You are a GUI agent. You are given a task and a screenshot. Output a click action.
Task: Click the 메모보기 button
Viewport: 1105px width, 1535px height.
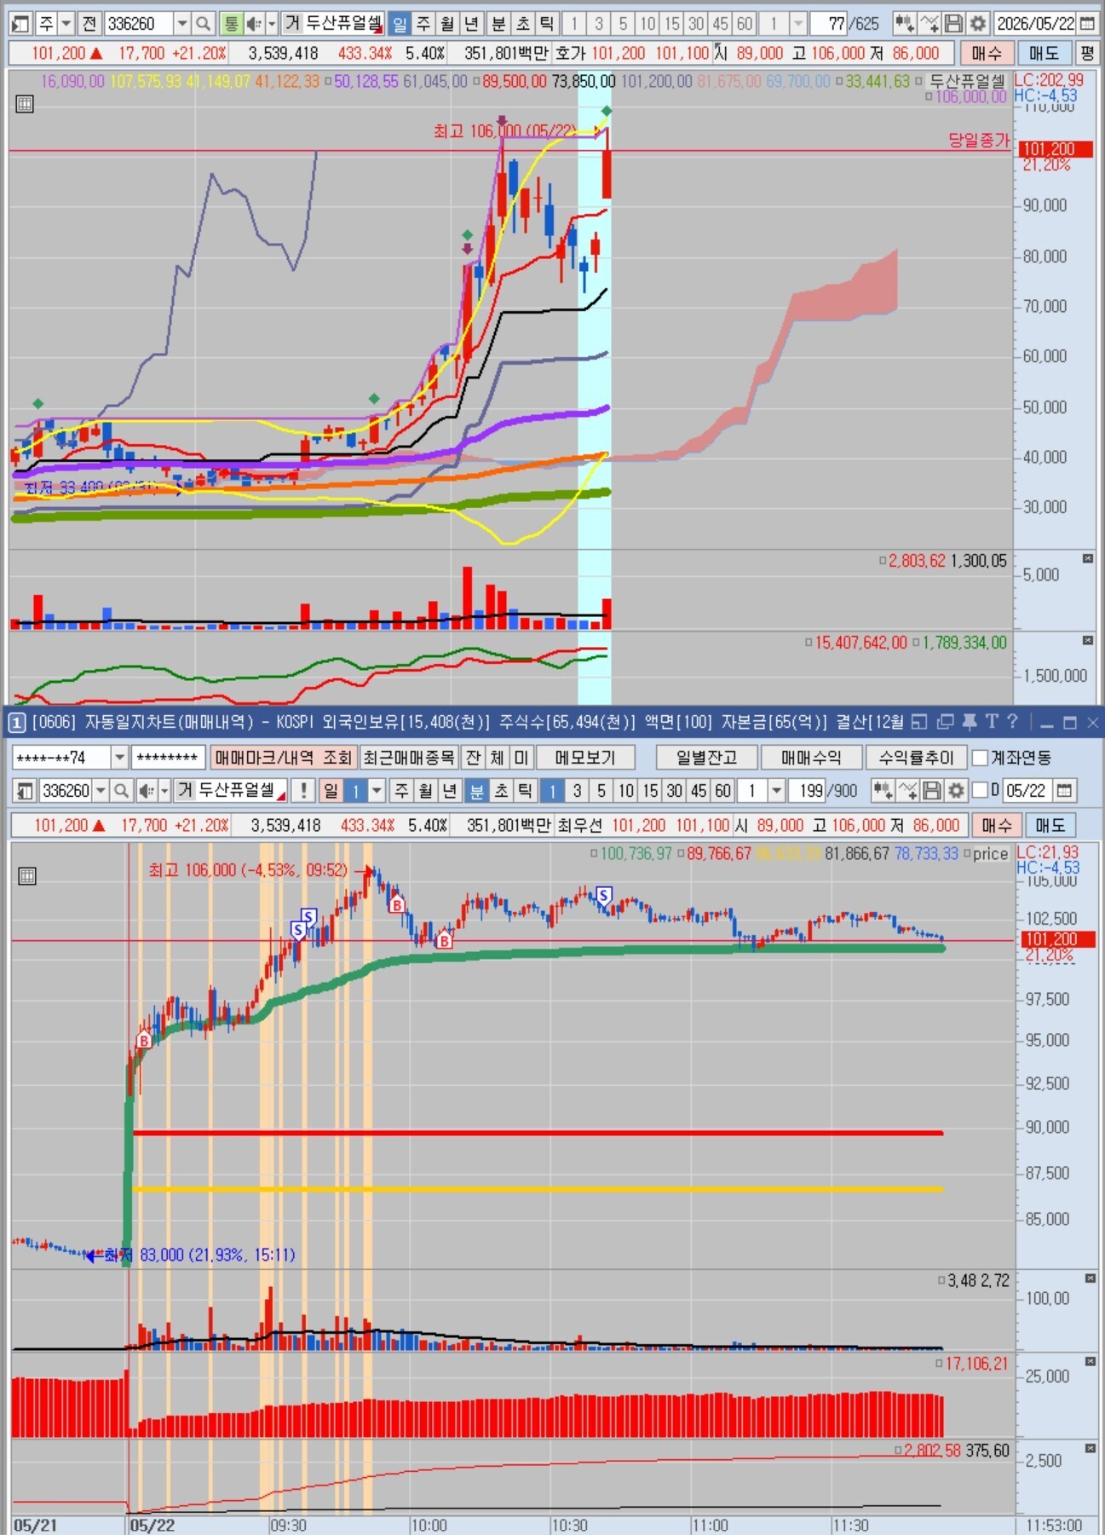point(586,757)
